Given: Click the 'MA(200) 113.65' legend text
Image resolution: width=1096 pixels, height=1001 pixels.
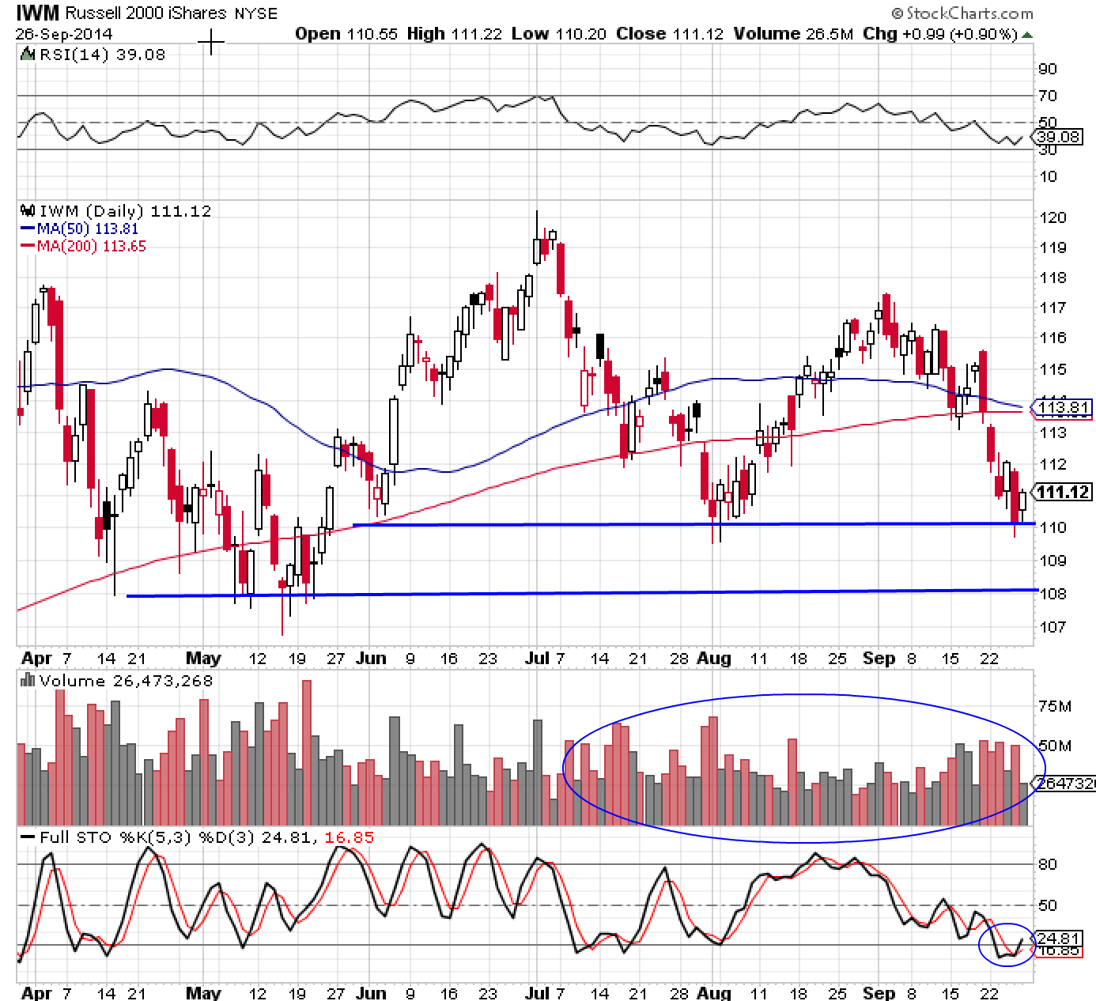Looking at the screenshot, I should (92, 246).
